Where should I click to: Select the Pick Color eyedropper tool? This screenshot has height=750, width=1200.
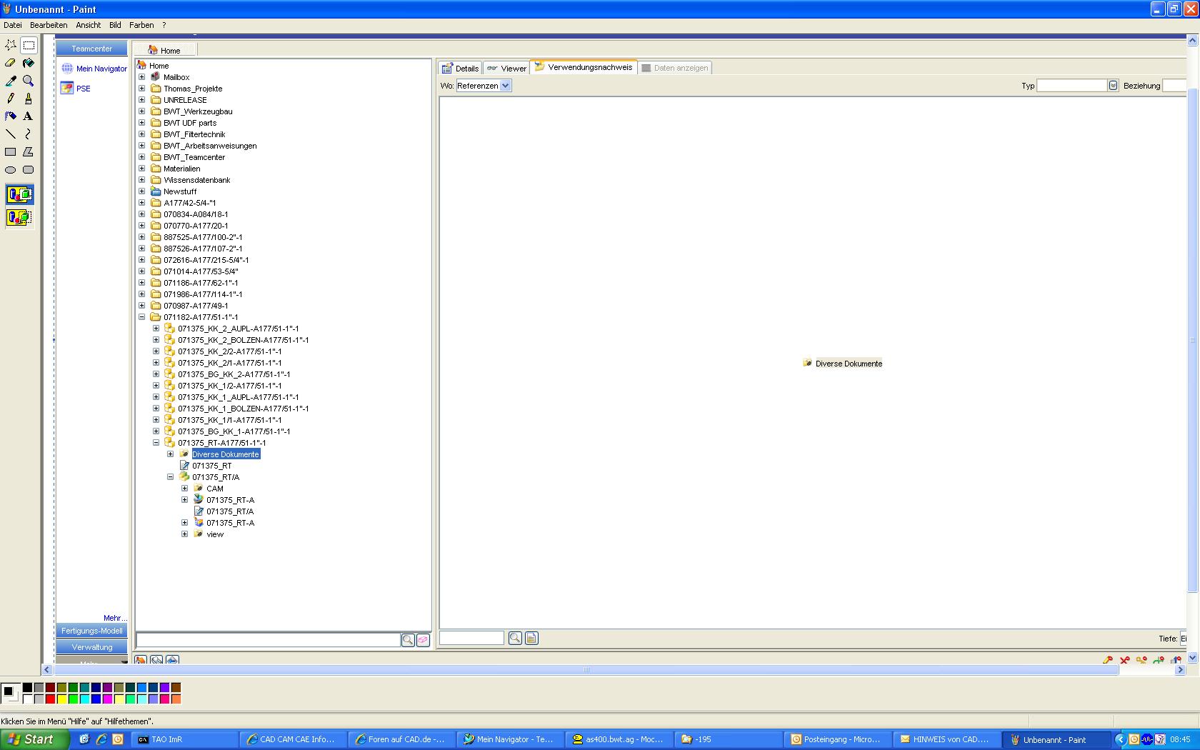tap(11, 81)
